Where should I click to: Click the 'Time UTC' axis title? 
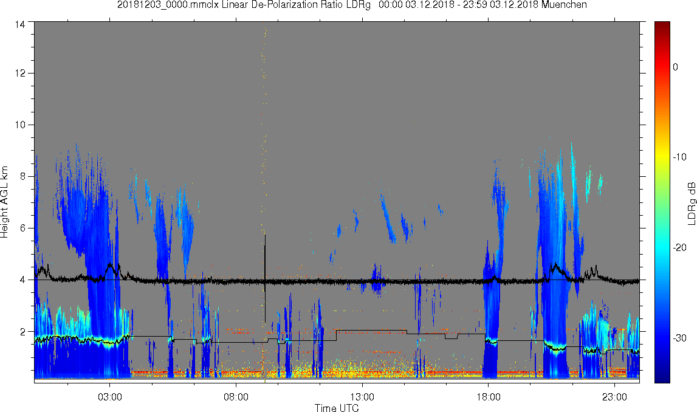coord(337,408)
